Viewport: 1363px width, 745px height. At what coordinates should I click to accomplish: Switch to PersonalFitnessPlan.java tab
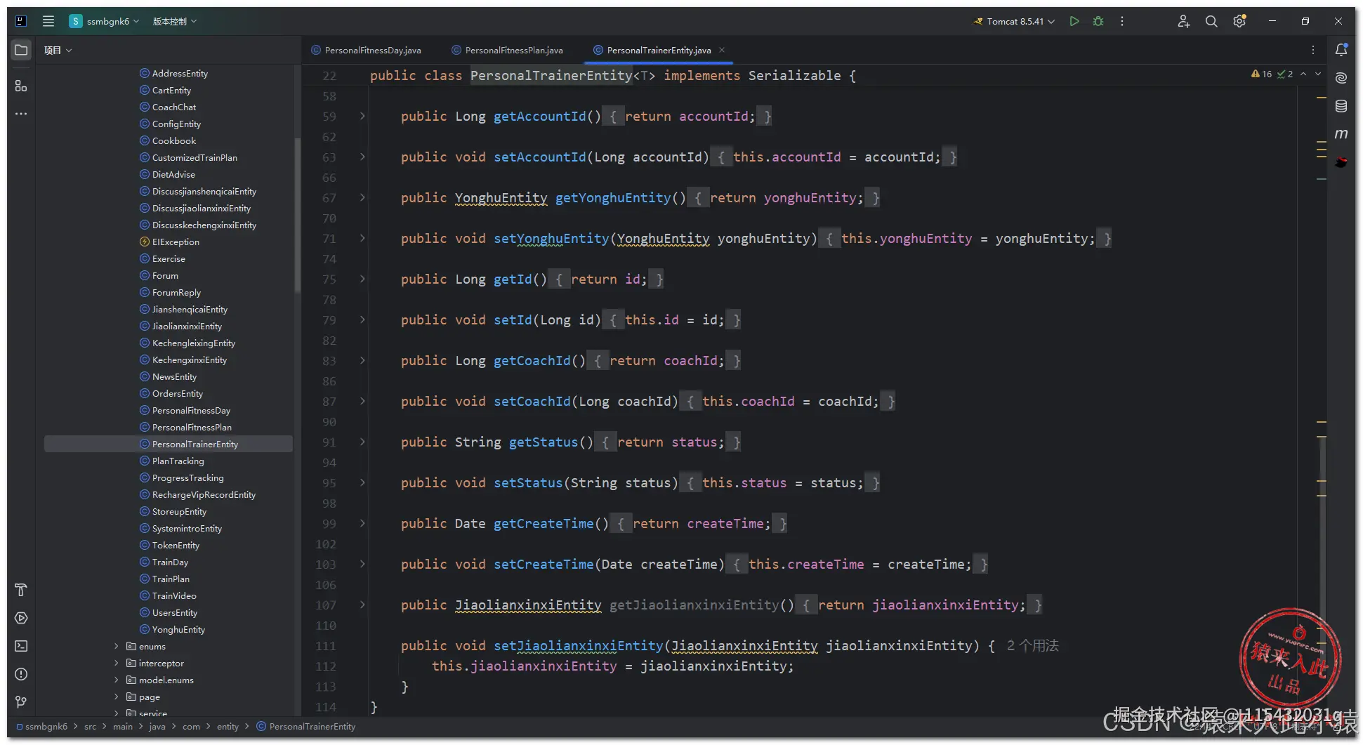(508, 50)
